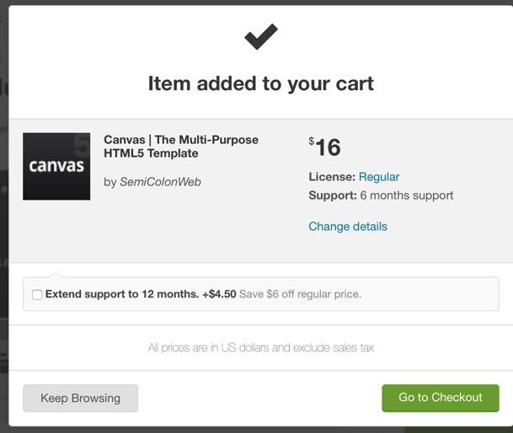This screenshot has width=513, height=433.
Task: Open the Change details link
Action: [348, 227]
